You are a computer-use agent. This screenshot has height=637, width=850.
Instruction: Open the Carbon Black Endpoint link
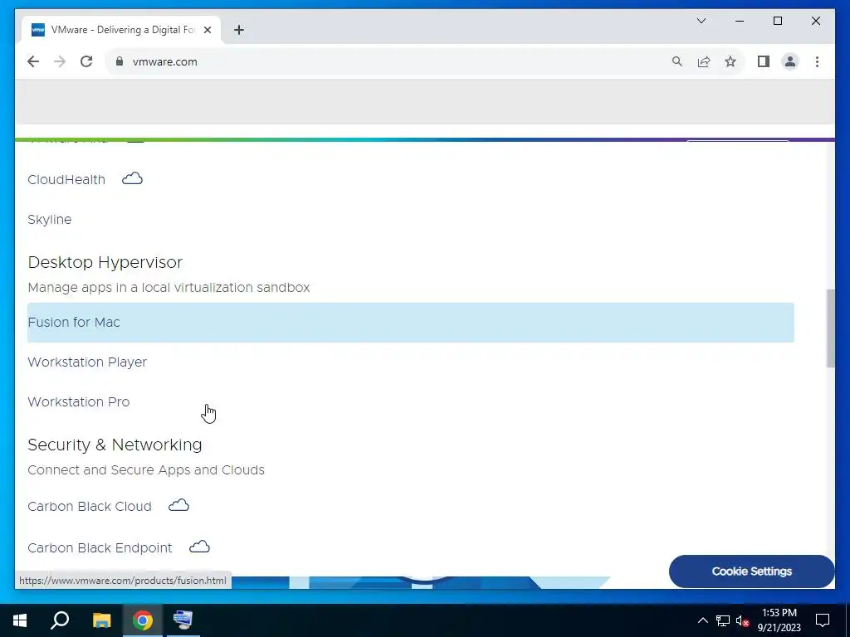[100, 547]
